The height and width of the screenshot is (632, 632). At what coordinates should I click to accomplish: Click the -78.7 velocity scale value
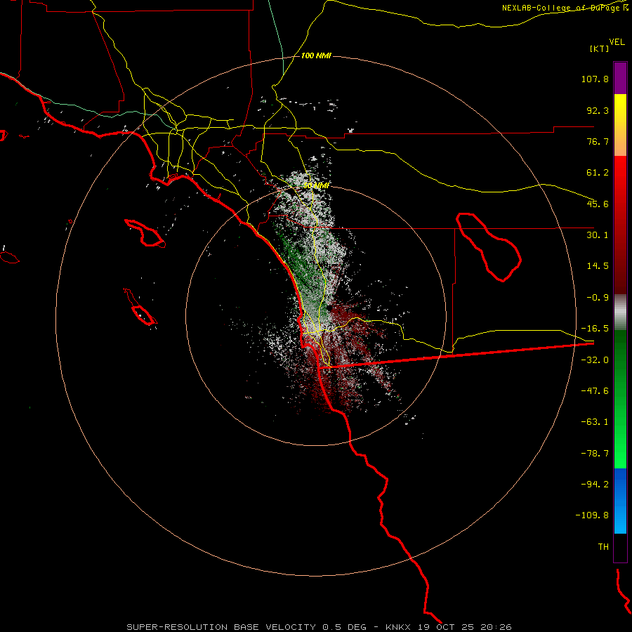[595, 454]
